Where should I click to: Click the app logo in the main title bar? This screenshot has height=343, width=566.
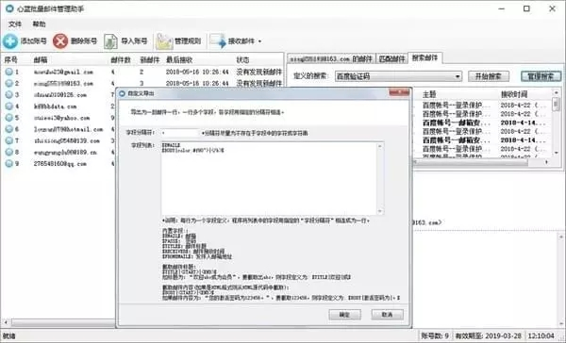coord(9,8)
